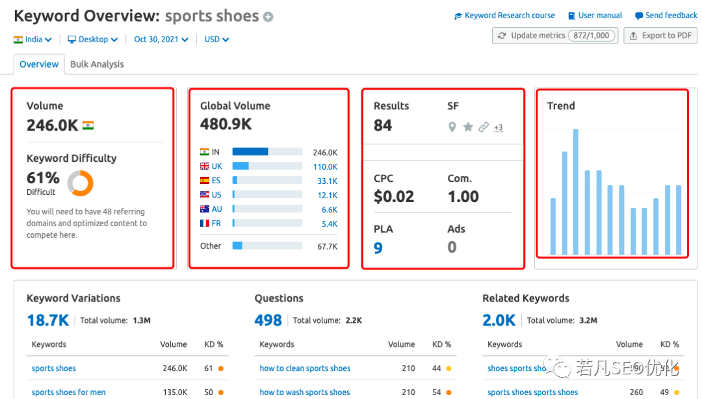Click the plus icon beside sports shoes

(268, 18)
